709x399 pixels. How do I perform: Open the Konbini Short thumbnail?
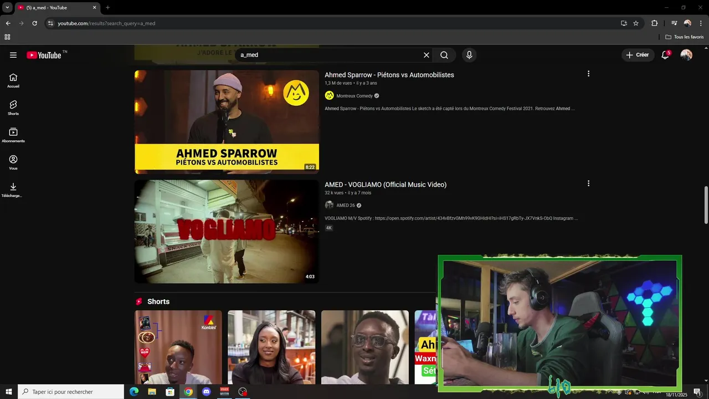(x=178, y=347)
